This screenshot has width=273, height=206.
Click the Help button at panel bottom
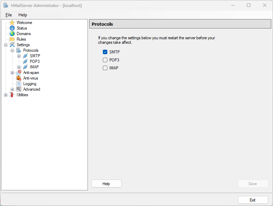click(x=106, y=184)
